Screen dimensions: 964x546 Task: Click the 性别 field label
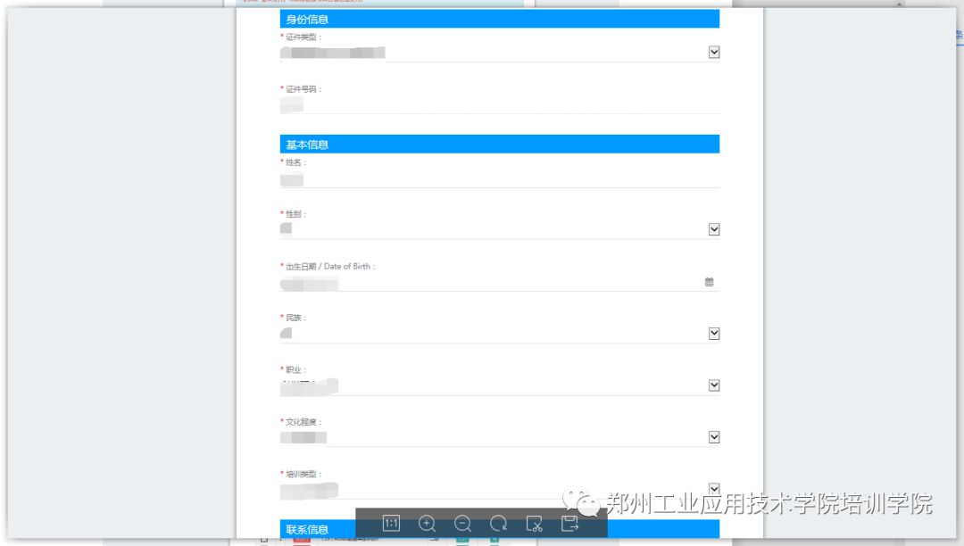pyautogui.click(x=294, y=214)
